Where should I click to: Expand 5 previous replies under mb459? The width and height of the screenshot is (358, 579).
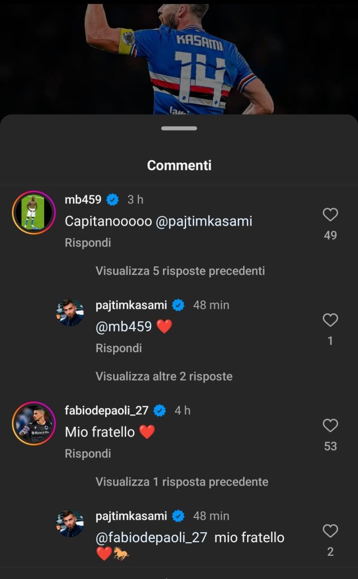tap(180, 271)
